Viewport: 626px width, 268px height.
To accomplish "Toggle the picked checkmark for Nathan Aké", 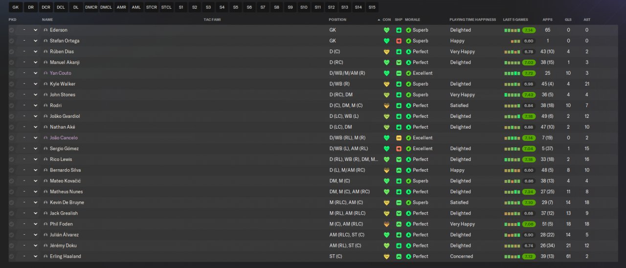I will 12,127.
